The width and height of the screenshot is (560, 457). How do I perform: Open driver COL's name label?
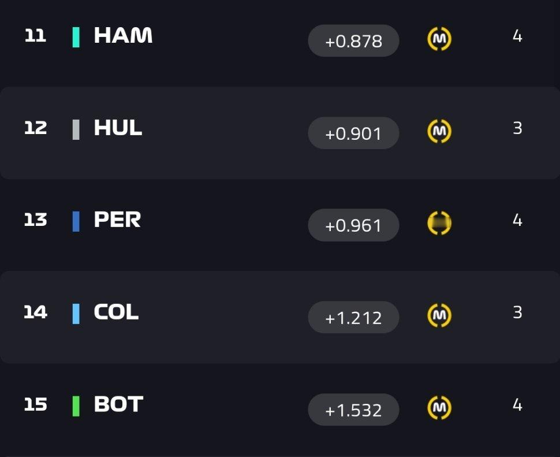pyautogui.click(x=116, y=311)
